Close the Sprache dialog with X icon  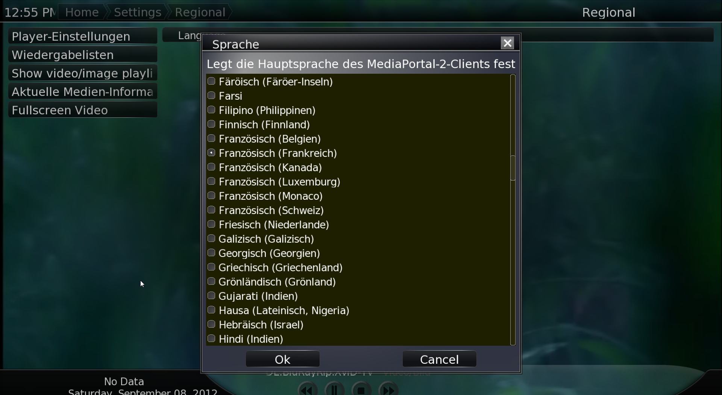507,43
